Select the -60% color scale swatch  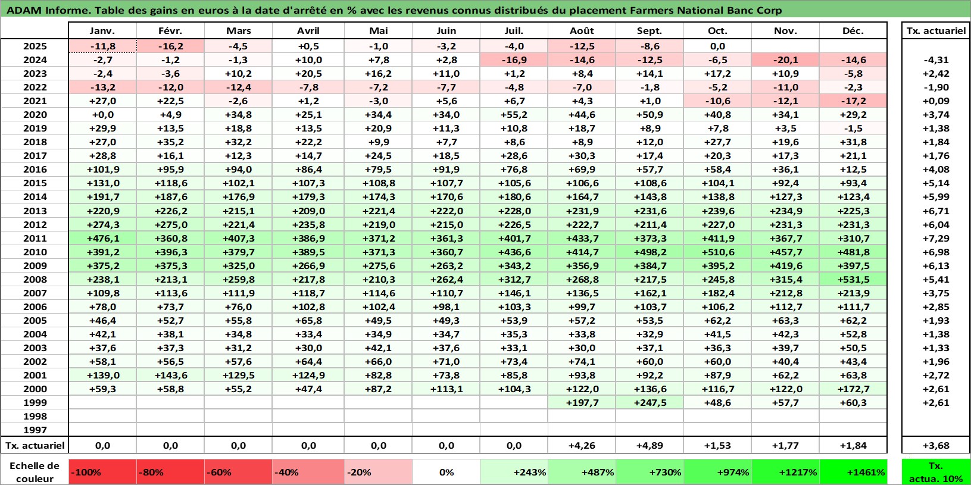(x=238, y=472)
